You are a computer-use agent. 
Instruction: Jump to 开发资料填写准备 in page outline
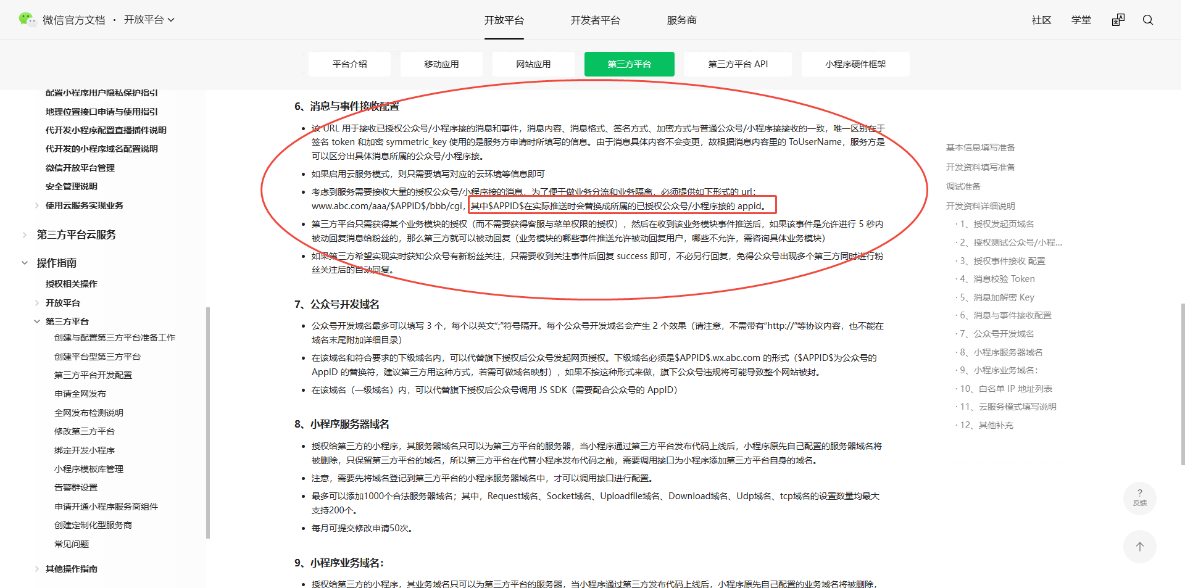click(981, 167)
